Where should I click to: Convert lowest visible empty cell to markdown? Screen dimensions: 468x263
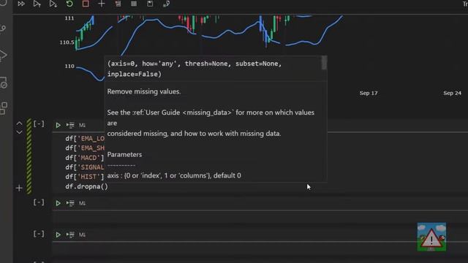click(82, 235)
